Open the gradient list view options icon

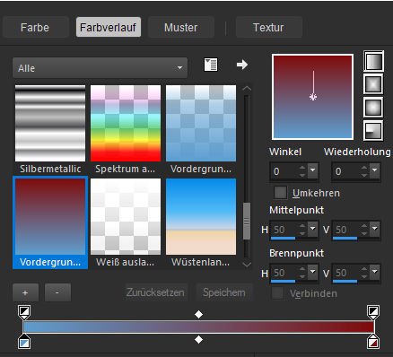click(x=211, y=65)
